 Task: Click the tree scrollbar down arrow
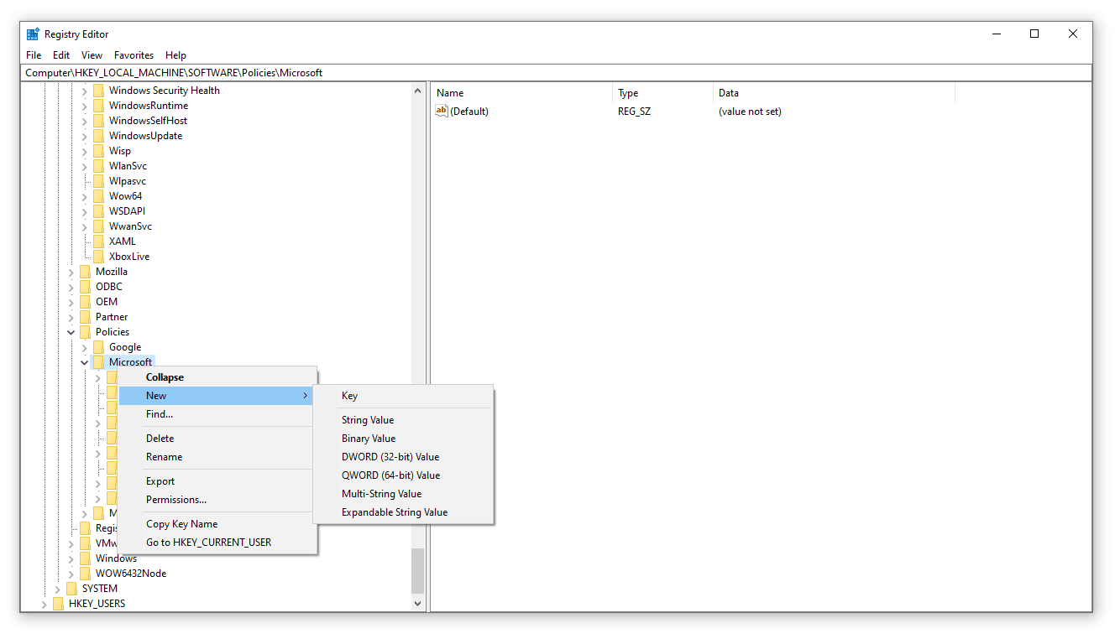click(x=417, y=603)
